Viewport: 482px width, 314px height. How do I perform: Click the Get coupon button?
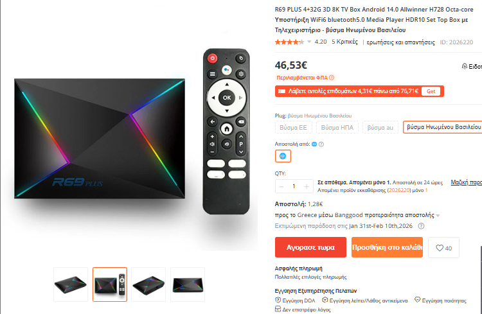click(x=431, y=91)
